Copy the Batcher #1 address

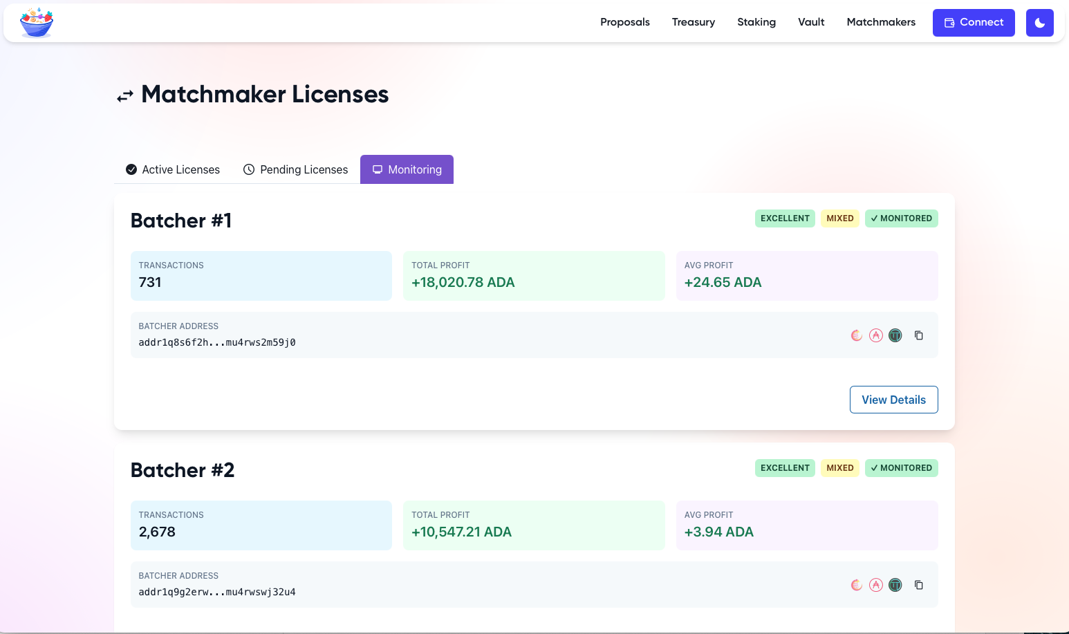[x=919, y=335]
